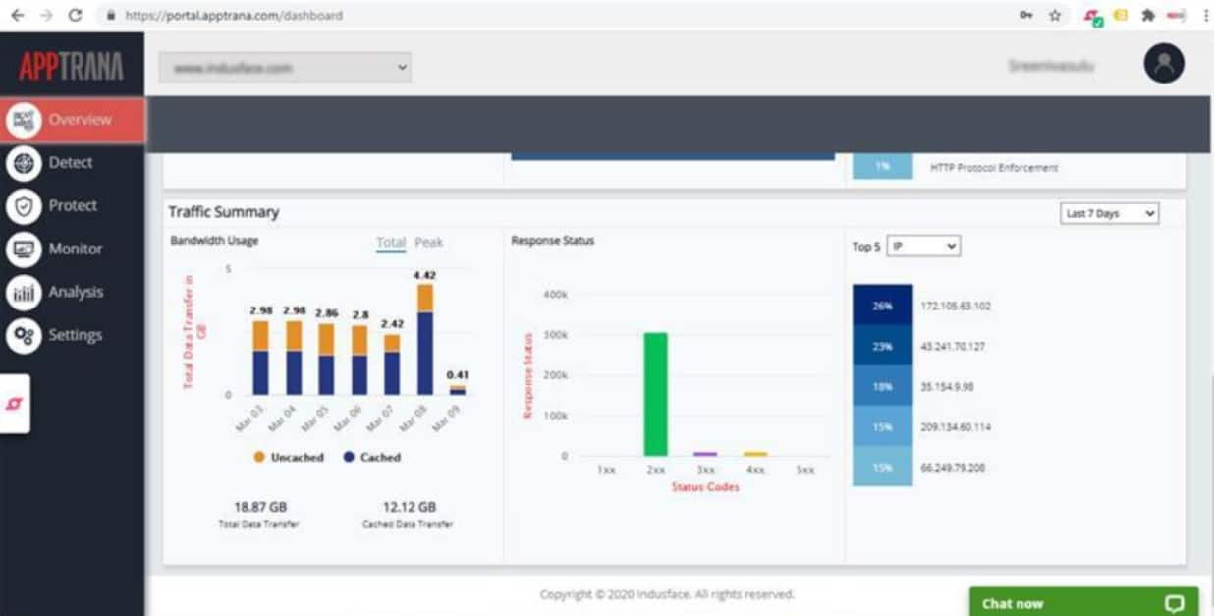Select the Total bandwidth tab
This screenshot has width=1214, height=616.
pos(391,242)
